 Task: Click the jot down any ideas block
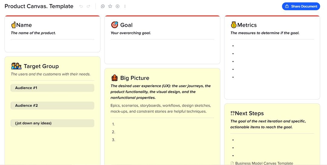[x=52, y=123]
